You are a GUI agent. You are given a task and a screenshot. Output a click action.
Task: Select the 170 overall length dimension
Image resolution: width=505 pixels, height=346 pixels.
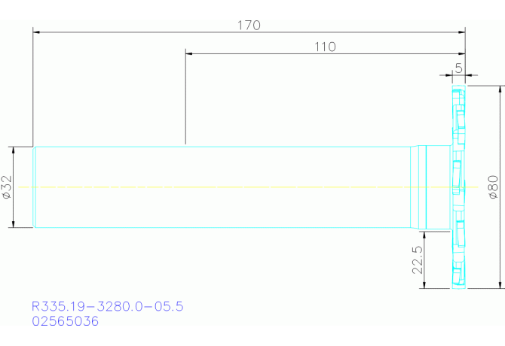(249, 26)
